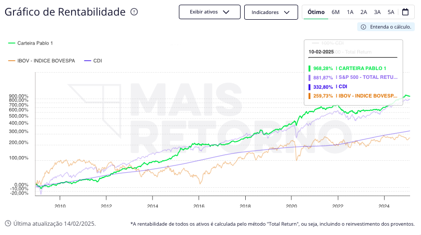Expand the Indicadores dropdown
Screen dimensions: 421x235
(x=271, y=12)
